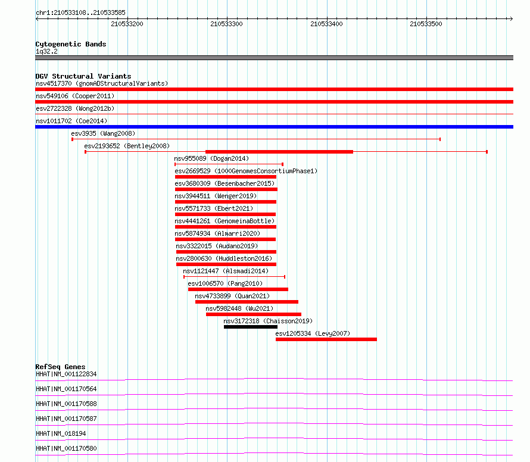Screen dimensions: 530x462
Task: Open nsv3944511 (Wenger2019) label
Action: (x=216, y=196)
